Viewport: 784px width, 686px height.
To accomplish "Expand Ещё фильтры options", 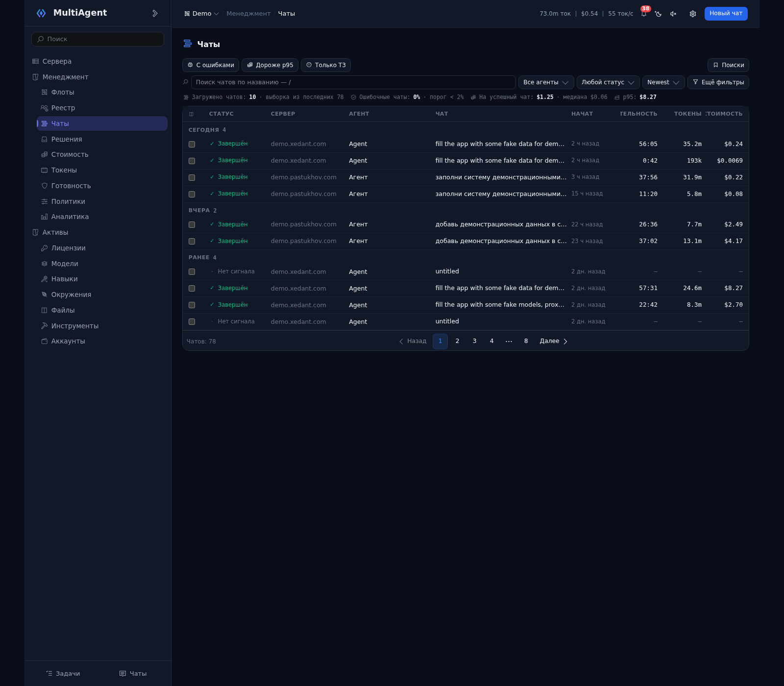I will pos(718,82).
